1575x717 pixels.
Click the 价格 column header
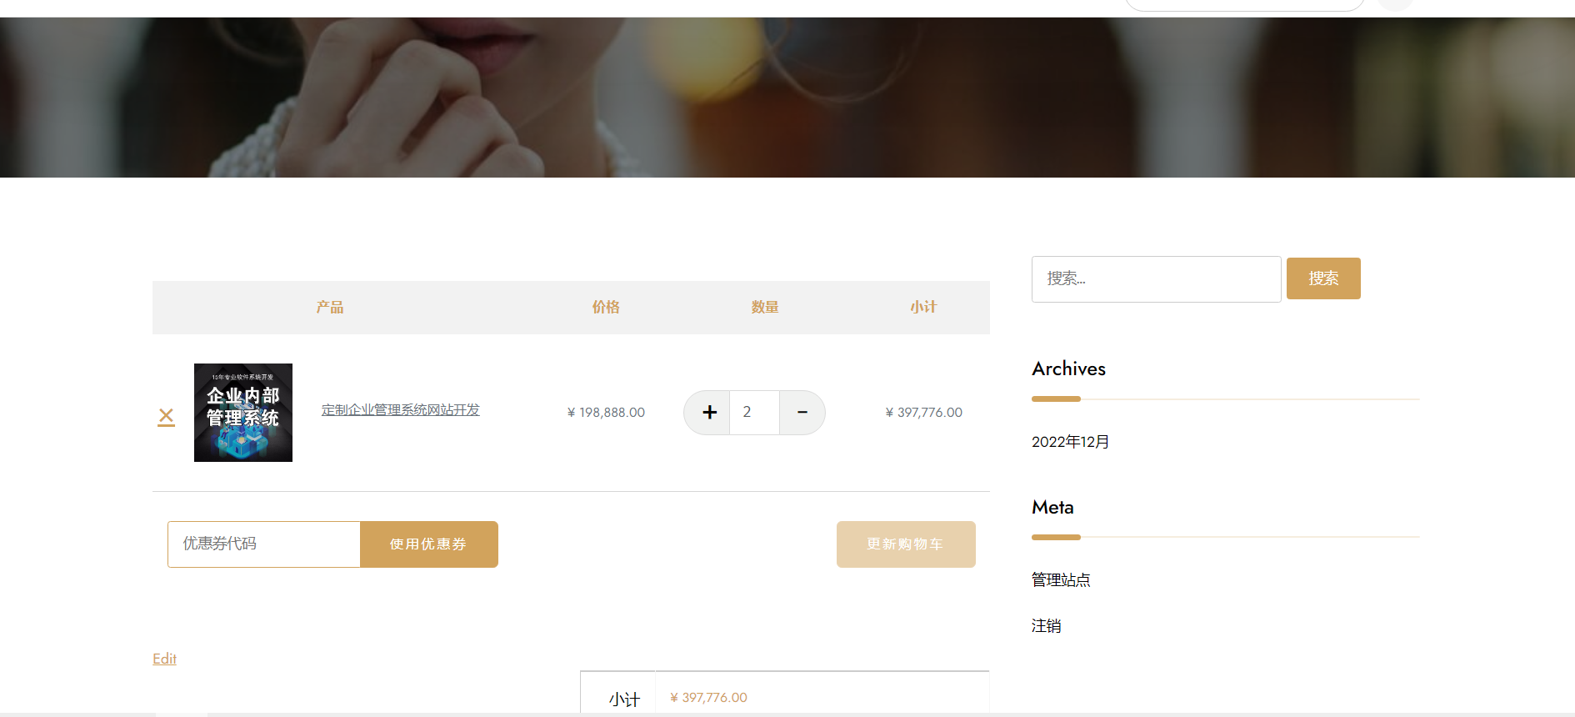point(606,307)
